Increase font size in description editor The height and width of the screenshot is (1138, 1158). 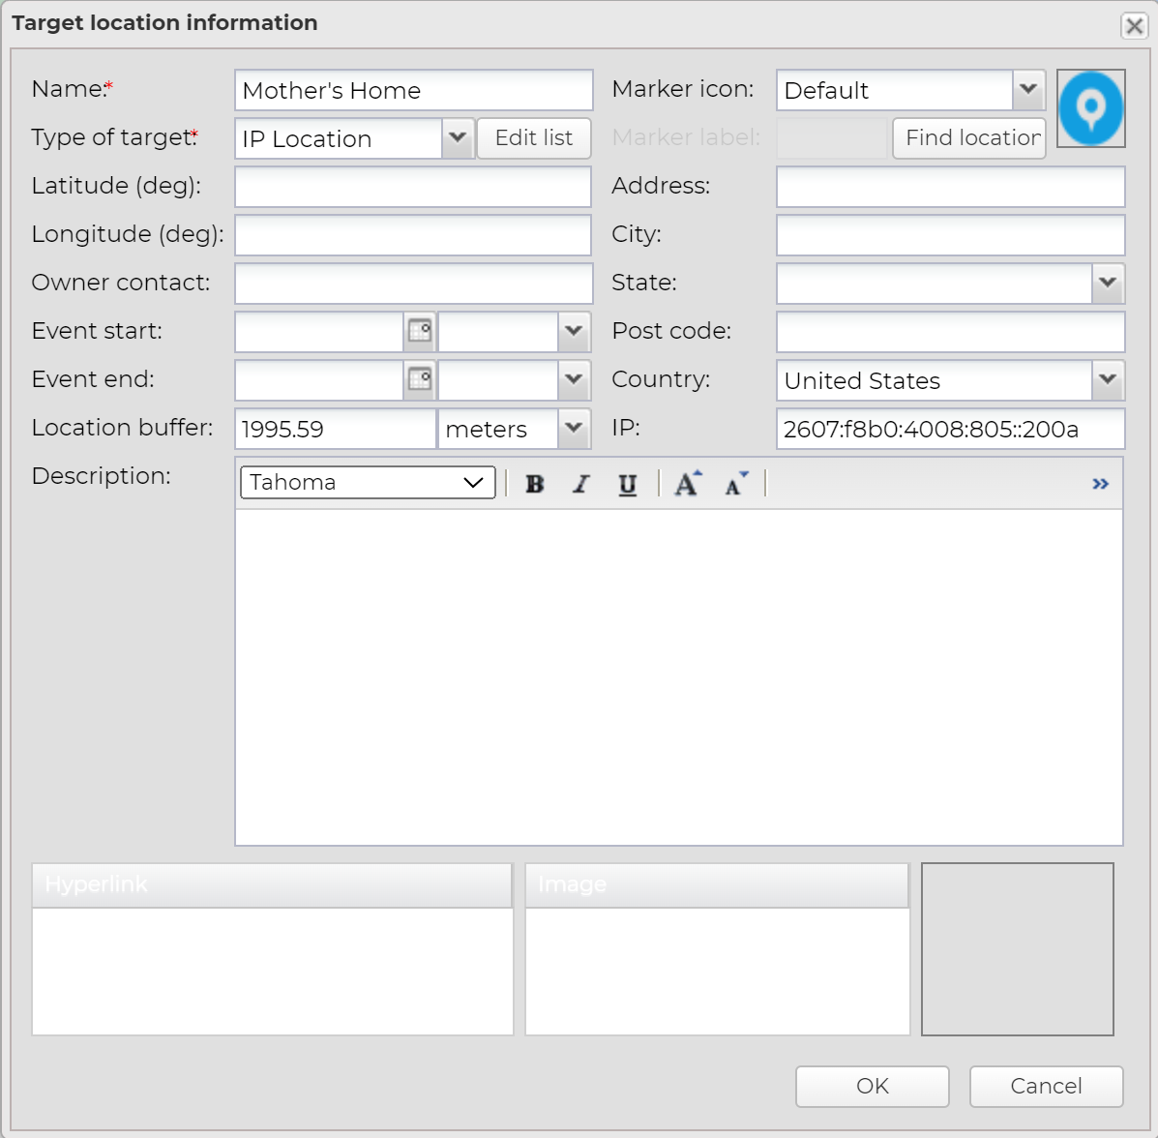tap(688, 483)
